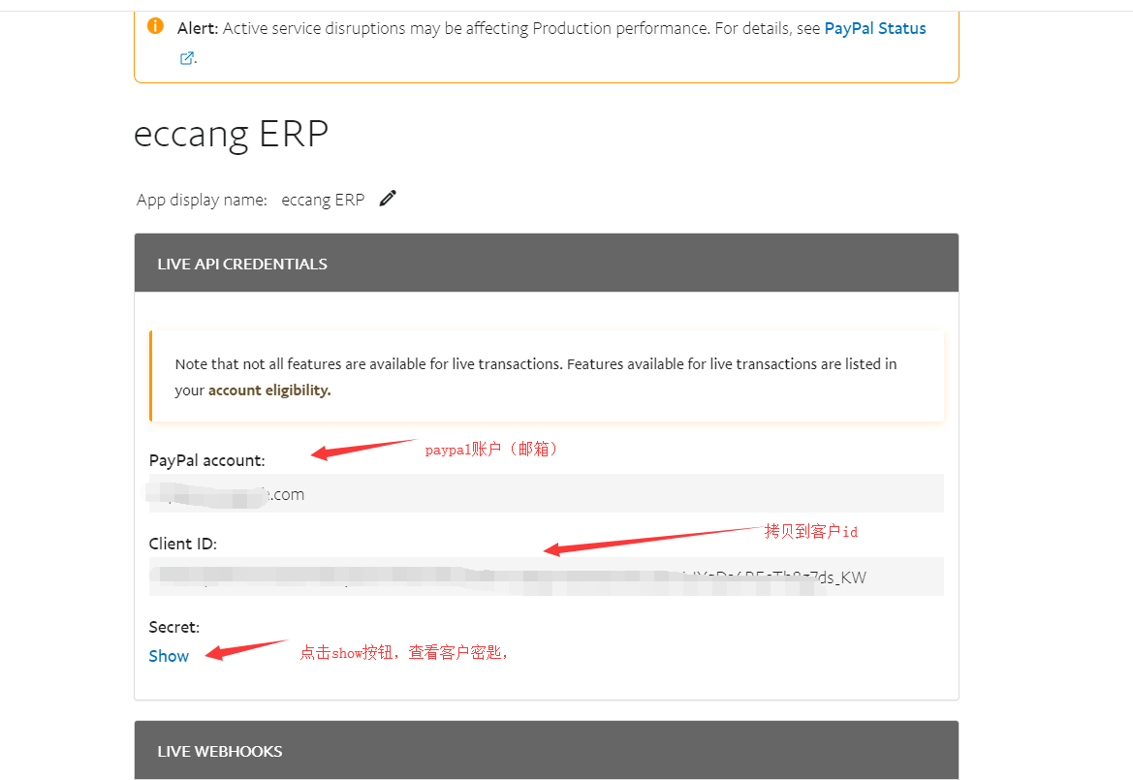The height and width of the screenshot is (780, 1133).
Task: Click the pencil icon to edit app name
Action: point(388,198)
